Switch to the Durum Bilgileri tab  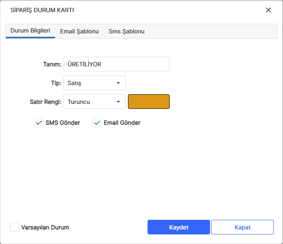pos(30,31)
